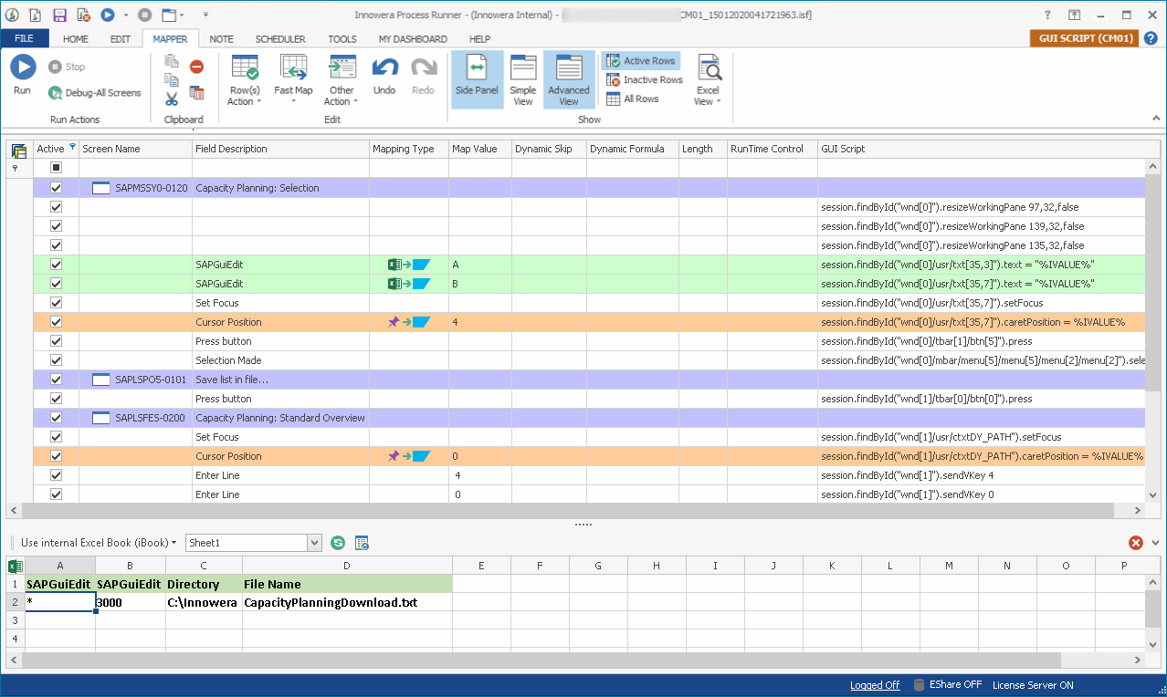The width and height of the screenshot is (1167, 697).
Task: Toggle the Active header filter checkbox
Action: click(56, 168)
